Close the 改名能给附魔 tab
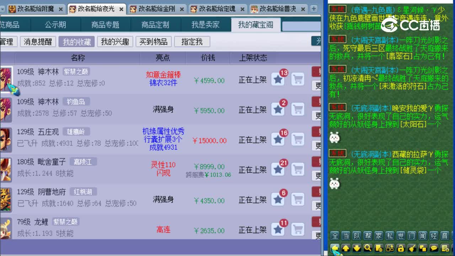 click(61, 9)
